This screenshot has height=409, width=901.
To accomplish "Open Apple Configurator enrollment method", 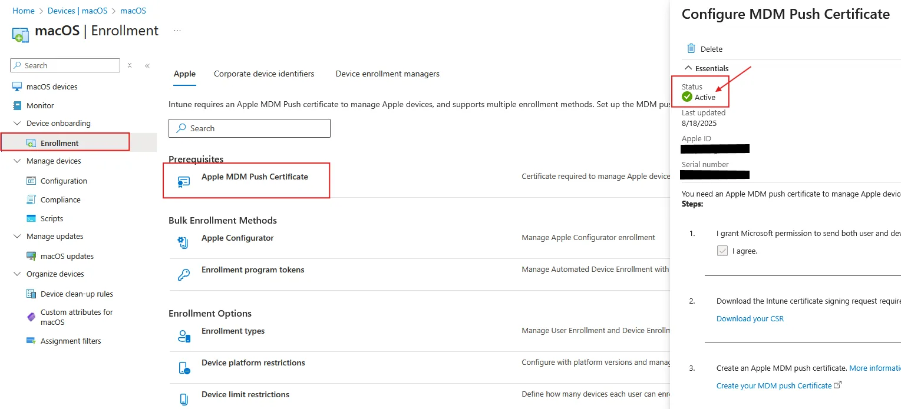I will pyautogui.click(x=237, y=238).
